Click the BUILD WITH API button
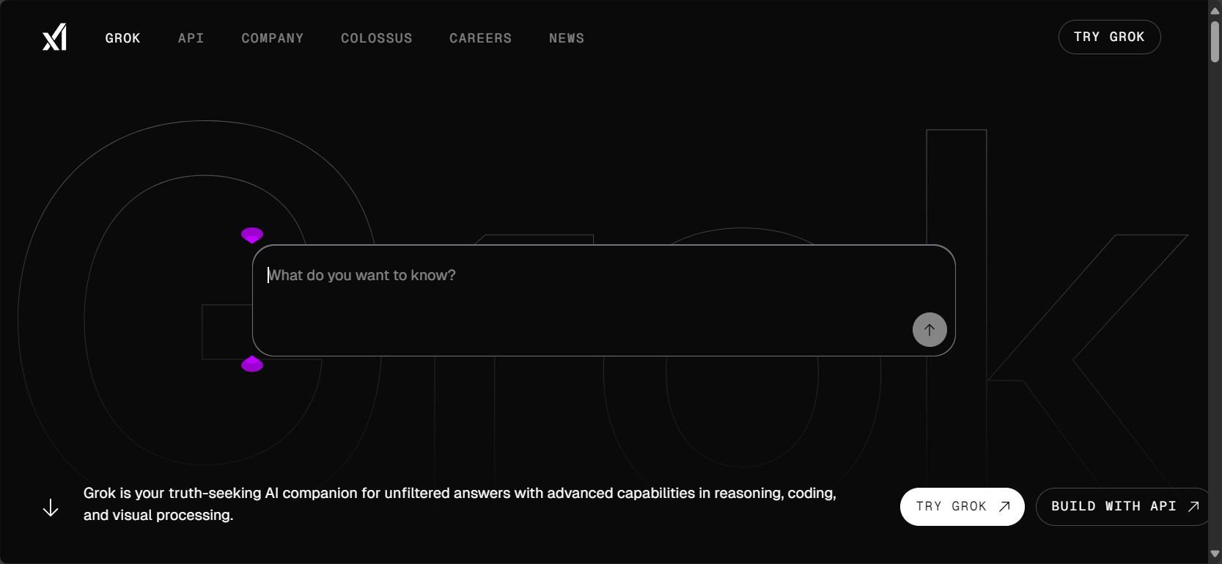The width and height of the screenshot is (1222, 564). 1122,507
